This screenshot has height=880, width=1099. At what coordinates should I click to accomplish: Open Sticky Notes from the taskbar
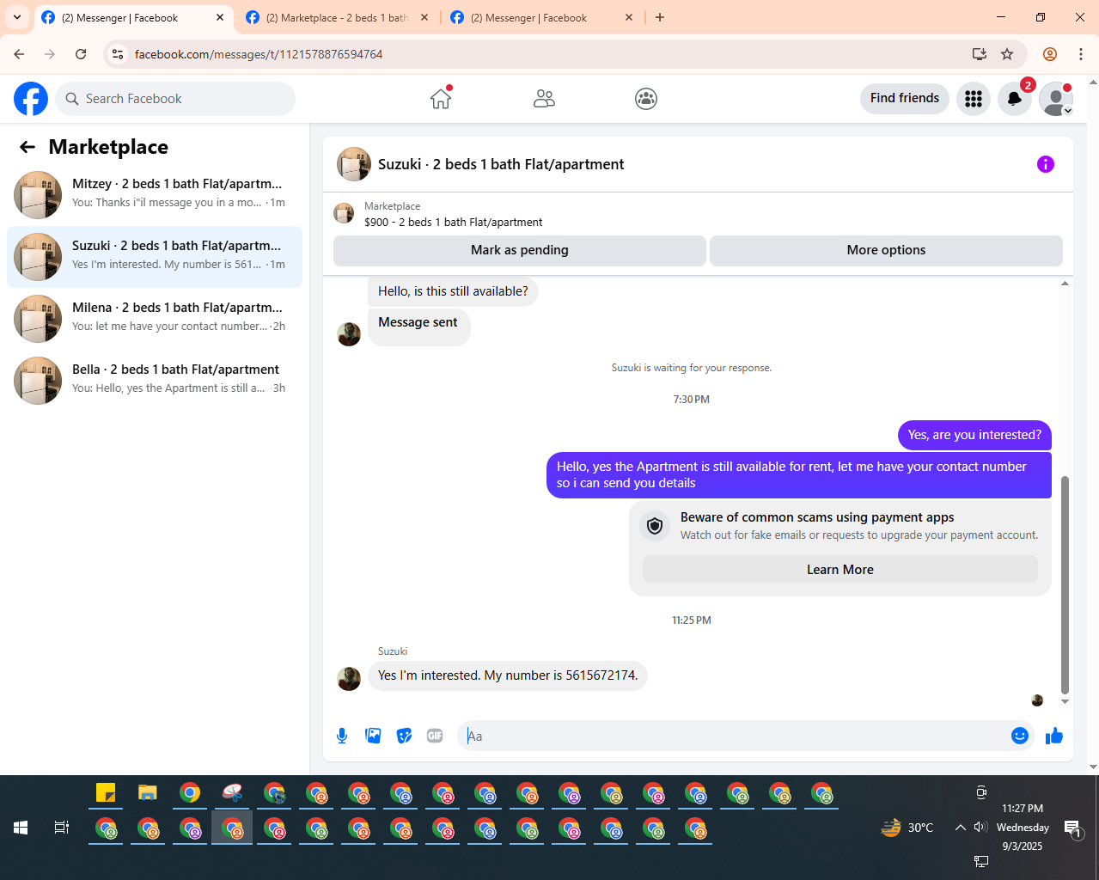click(106, 792)
